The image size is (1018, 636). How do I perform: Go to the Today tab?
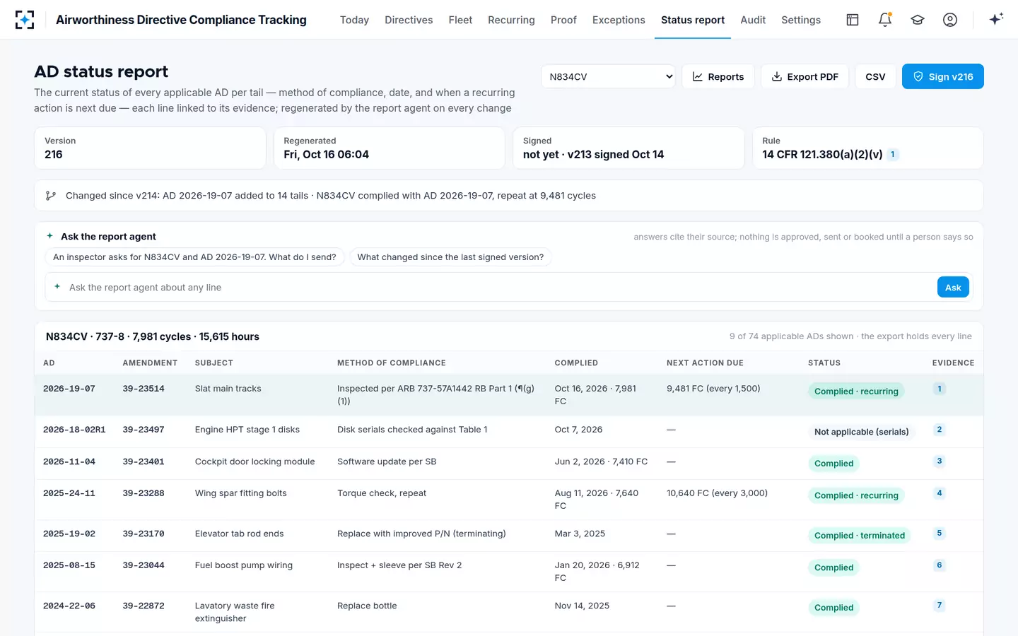(354, 20)
